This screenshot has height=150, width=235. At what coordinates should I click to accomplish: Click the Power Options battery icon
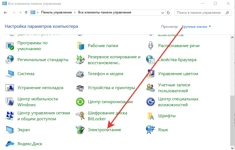80,130
